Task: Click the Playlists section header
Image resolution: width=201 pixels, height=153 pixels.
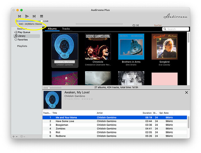Action: tap(22, 46)
